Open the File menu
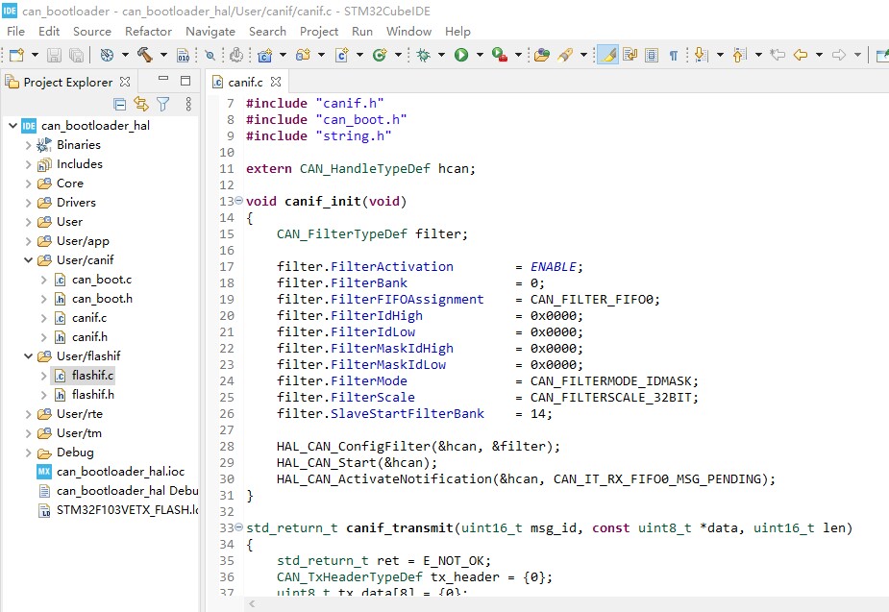This screenshot has width=889, height=612. pos(15,31)
